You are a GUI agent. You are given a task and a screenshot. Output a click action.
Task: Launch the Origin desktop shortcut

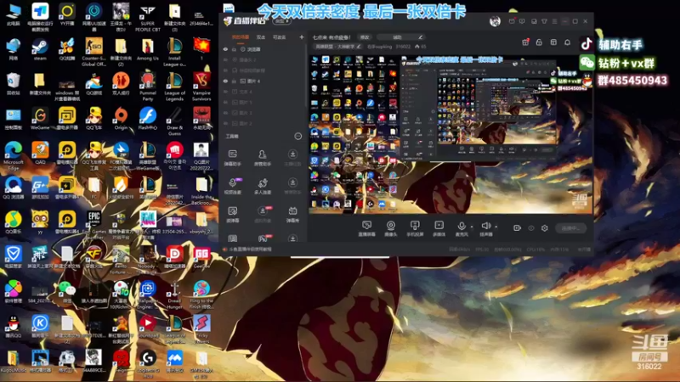tap(121, 119)
